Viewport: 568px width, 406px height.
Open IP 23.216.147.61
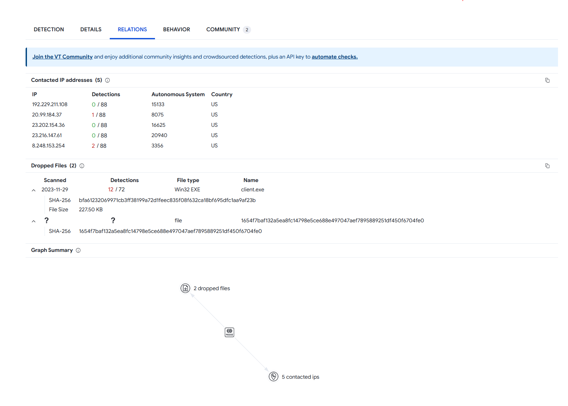pyautogui.click(x=47, y=135)
